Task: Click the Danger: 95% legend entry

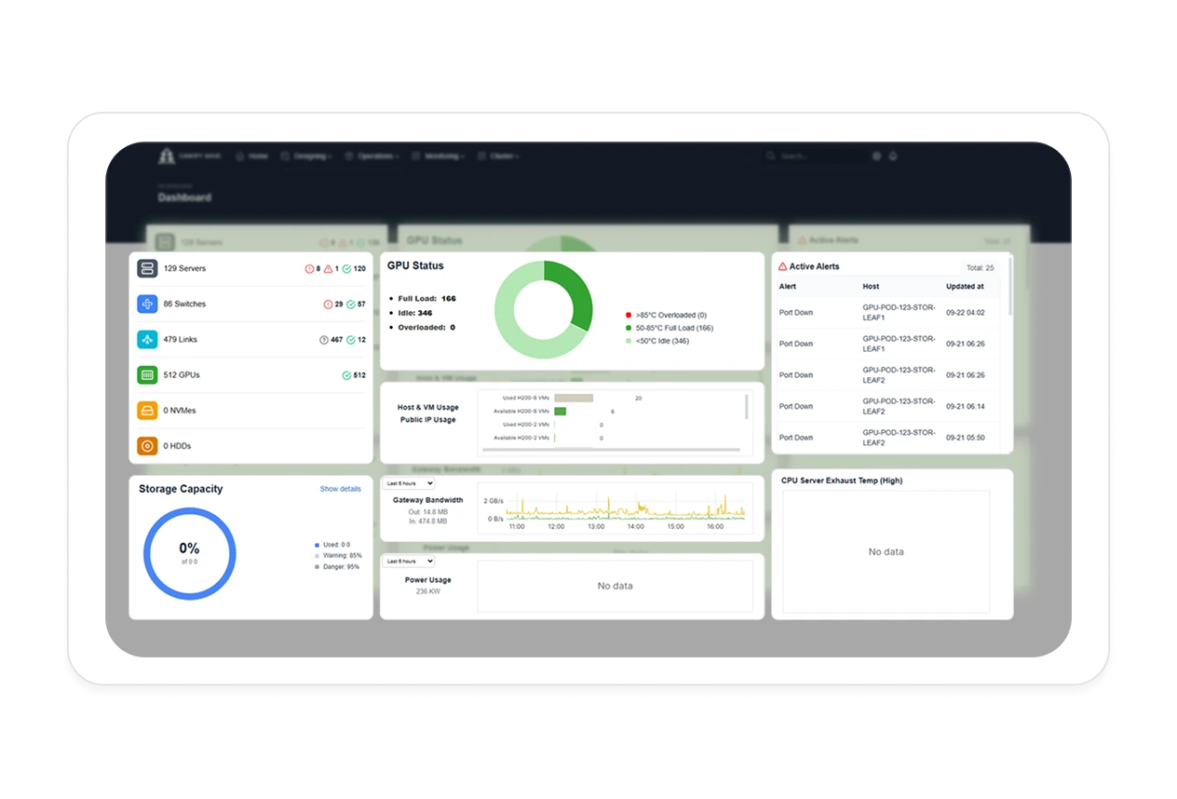Action: (x=336, y=567)
